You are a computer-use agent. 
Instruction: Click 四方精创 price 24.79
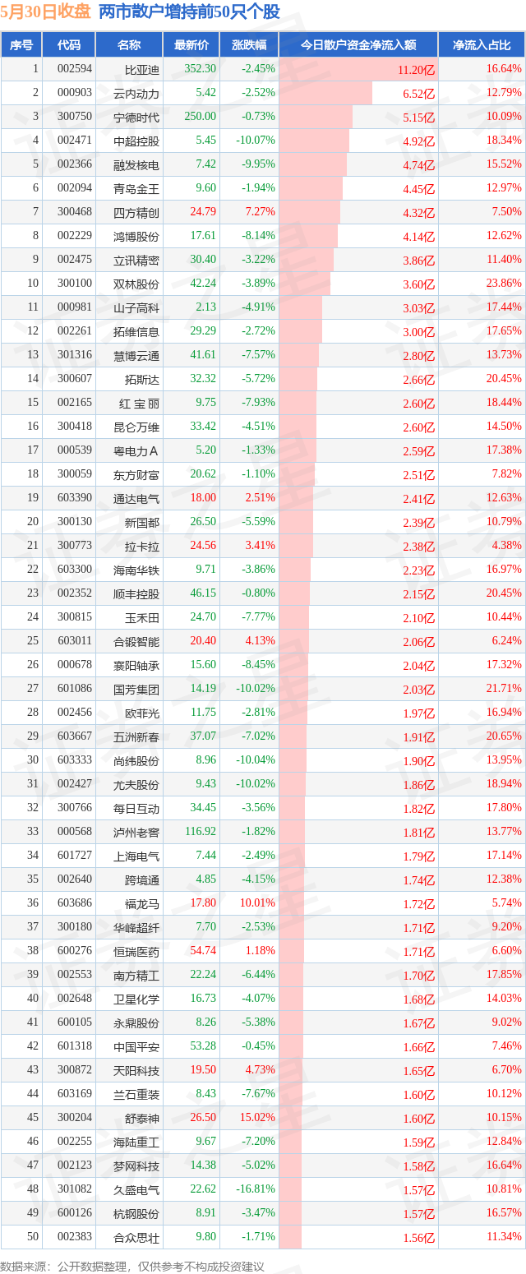pyautogui.click(x=203, y=212)
